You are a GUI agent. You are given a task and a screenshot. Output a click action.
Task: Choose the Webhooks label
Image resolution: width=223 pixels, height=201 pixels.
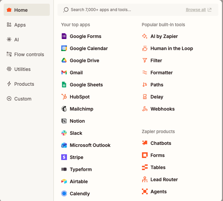coord(162,109)
